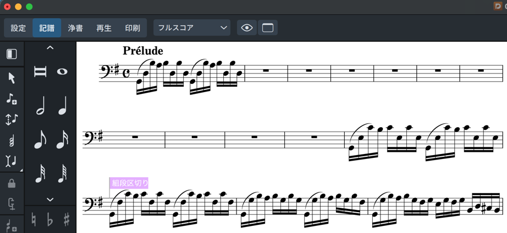The width and height of the screenshot is (507, 233).
Task: Expand shorter note durations with down chevron
Action: click(50, 200)
